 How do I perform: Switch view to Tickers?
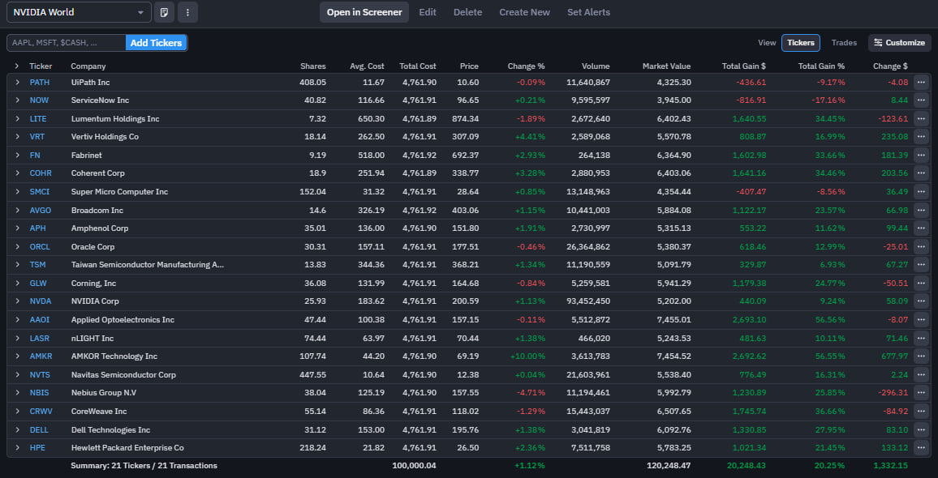tap(800, 43)
